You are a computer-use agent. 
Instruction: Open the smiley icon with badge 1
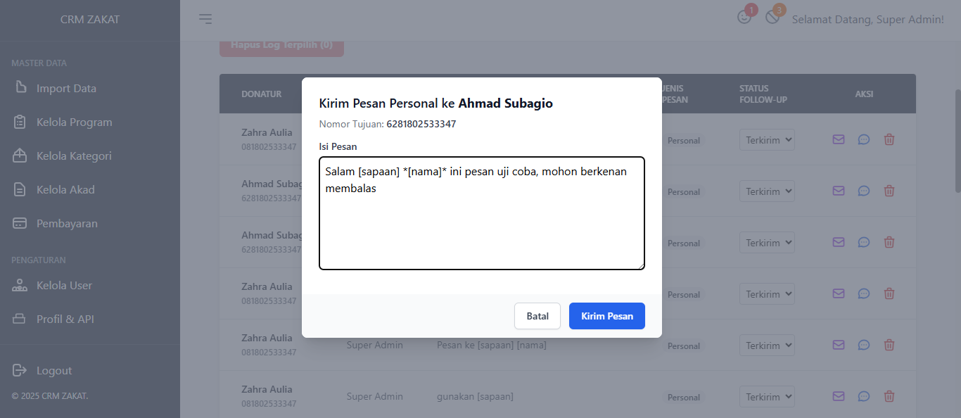point(744,18)
